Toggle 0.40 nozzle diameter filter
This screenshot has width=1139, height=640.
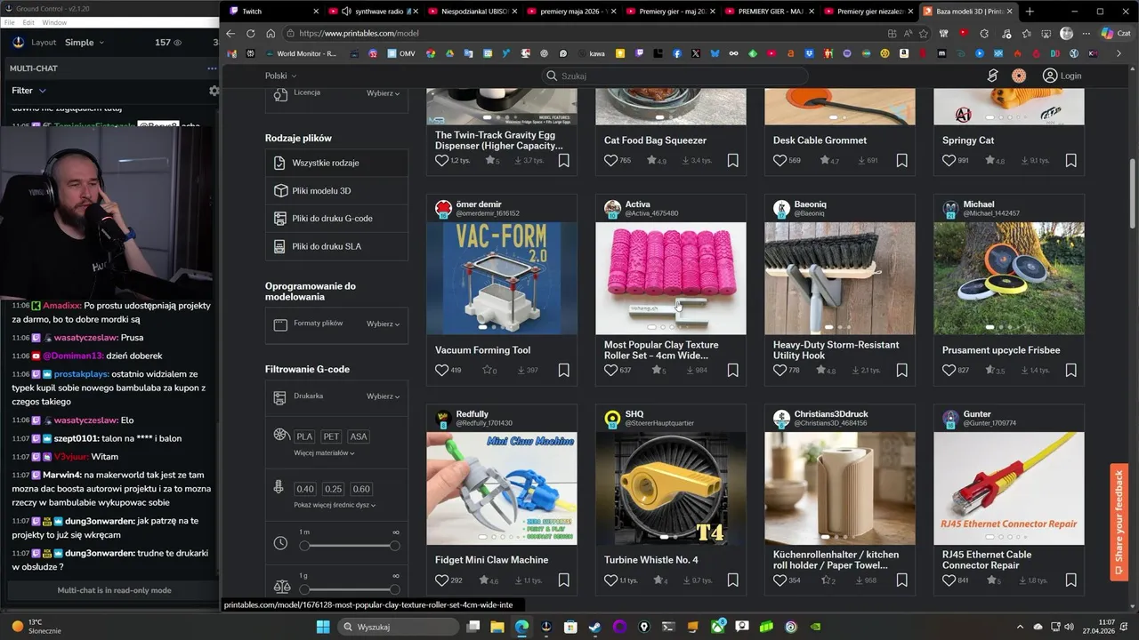[x=305, y=489]
